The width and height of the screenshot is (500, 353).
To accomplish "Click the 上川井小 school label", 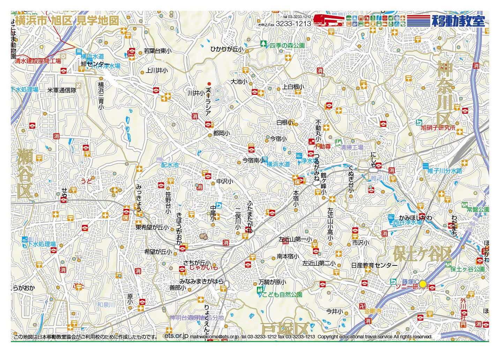I will 157,70.
